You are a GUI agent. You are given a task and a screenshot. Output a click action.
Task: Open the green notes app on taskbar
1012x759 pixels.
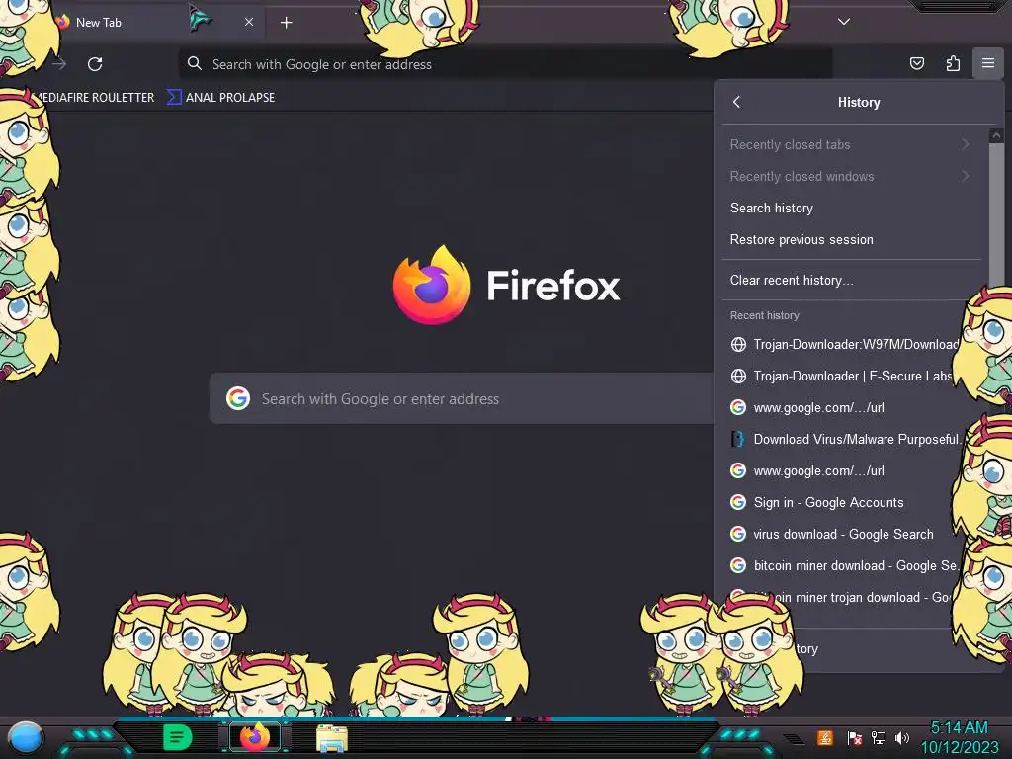pyautogui.click(x=177, y=737)
